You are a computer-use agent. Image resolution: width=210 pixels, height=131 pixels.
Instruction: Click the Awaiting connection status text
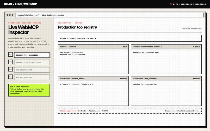click(192, 29)
